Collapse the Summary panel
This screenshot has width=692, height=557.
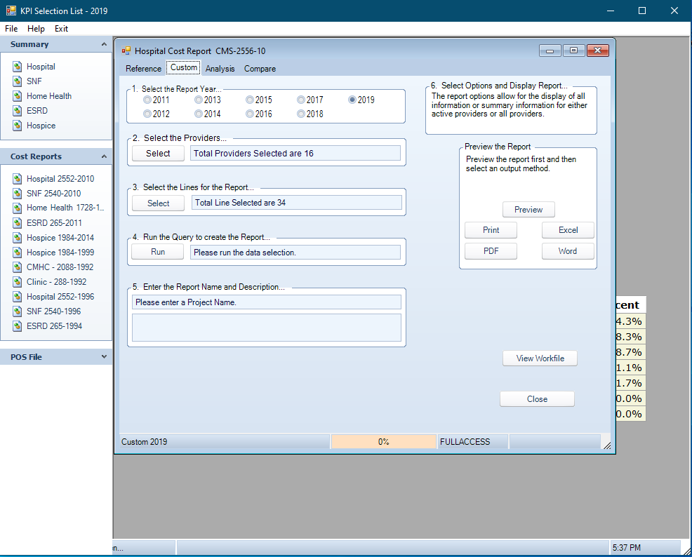click(104, 44)
